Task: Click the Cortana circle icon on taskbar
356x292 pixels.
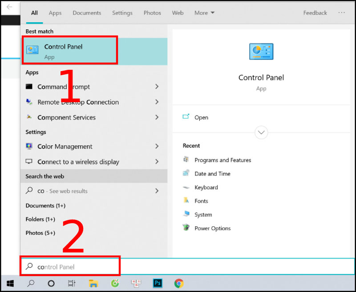Action: pos(51,283)
